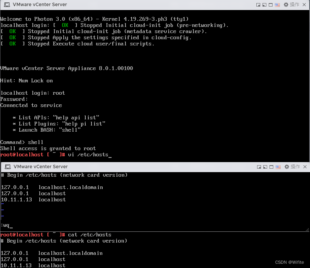Click the lower window title 'VMware vCenter Server'

coord(41,167)
